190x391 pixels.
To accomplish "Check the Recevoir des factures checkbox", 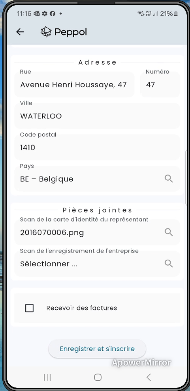I will pos(30,308).
